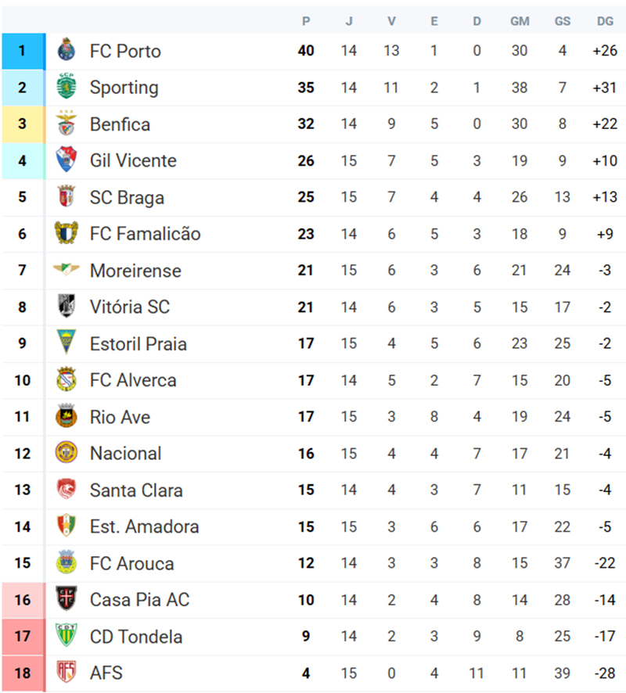Open the Moreirense team link
Viewport: 626px width, 693px height.
(135, 271)
